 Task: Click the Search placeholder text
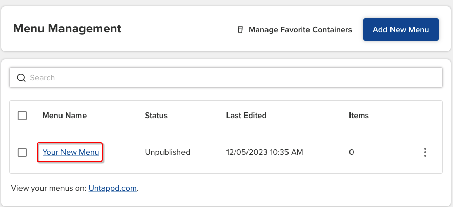point(43,78)
